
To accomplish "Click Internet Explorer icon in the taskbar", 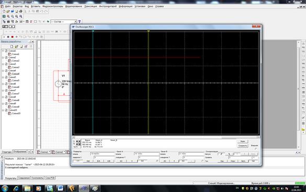I will click(x=16, y=188).
